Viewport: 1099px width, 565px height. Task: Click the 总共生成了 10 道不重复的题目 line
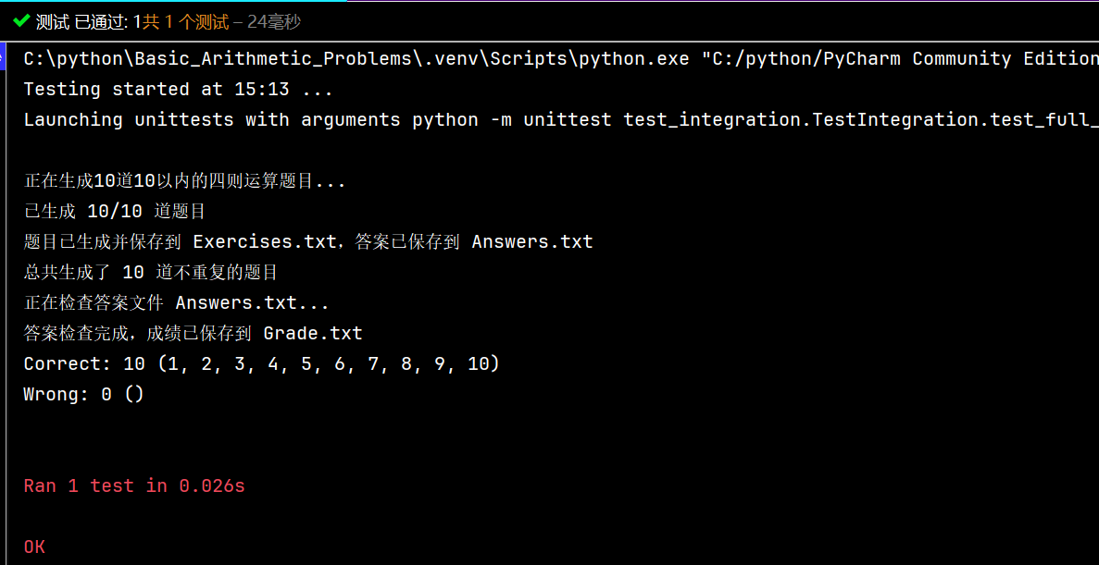coord(151,273)
